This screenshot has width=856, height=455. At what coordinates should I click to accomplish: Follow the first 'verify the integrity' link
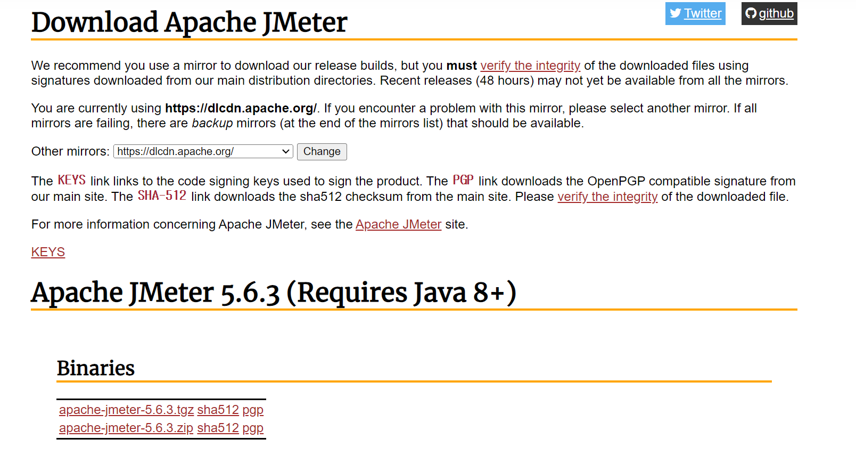pos(530,66)
